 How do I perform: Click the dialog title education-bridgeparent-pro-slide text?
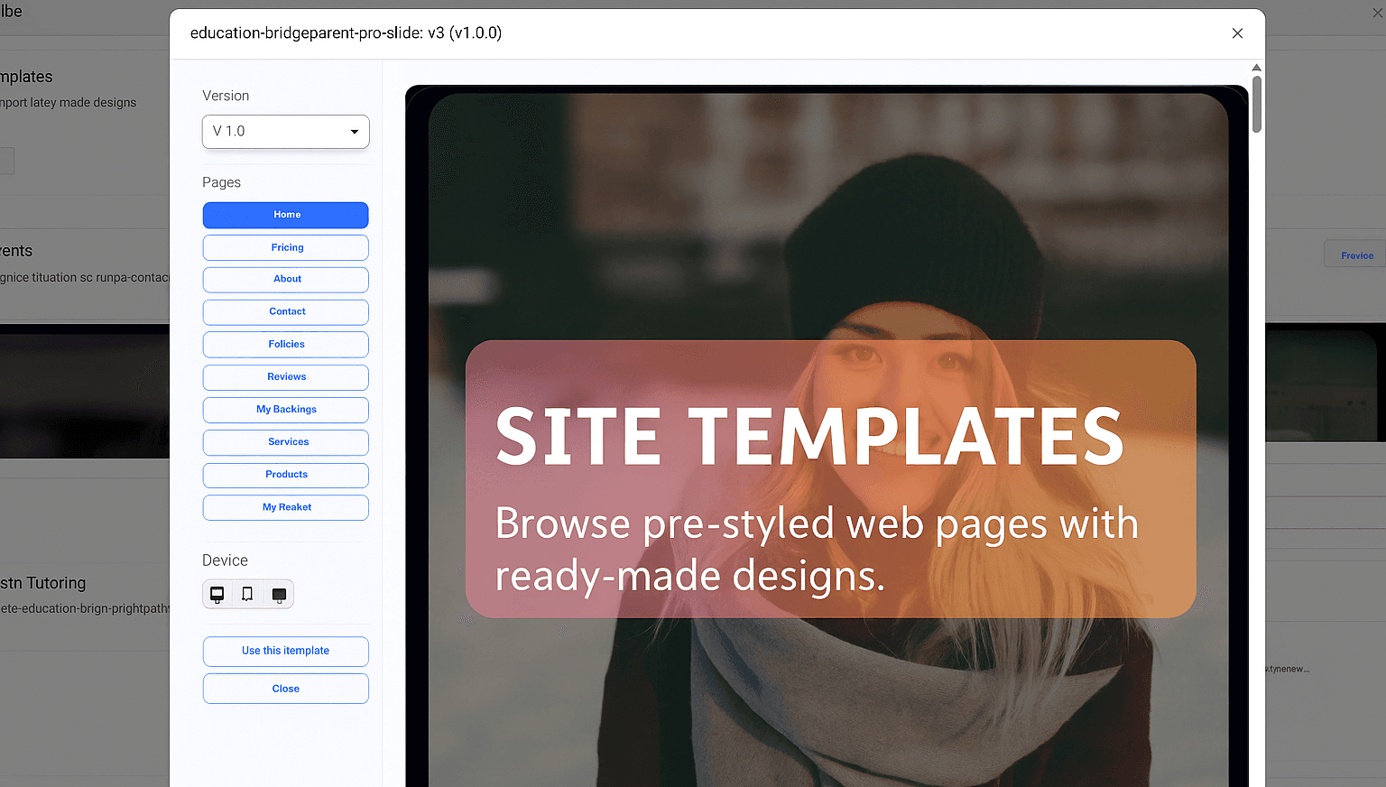(x=346, y=33)
